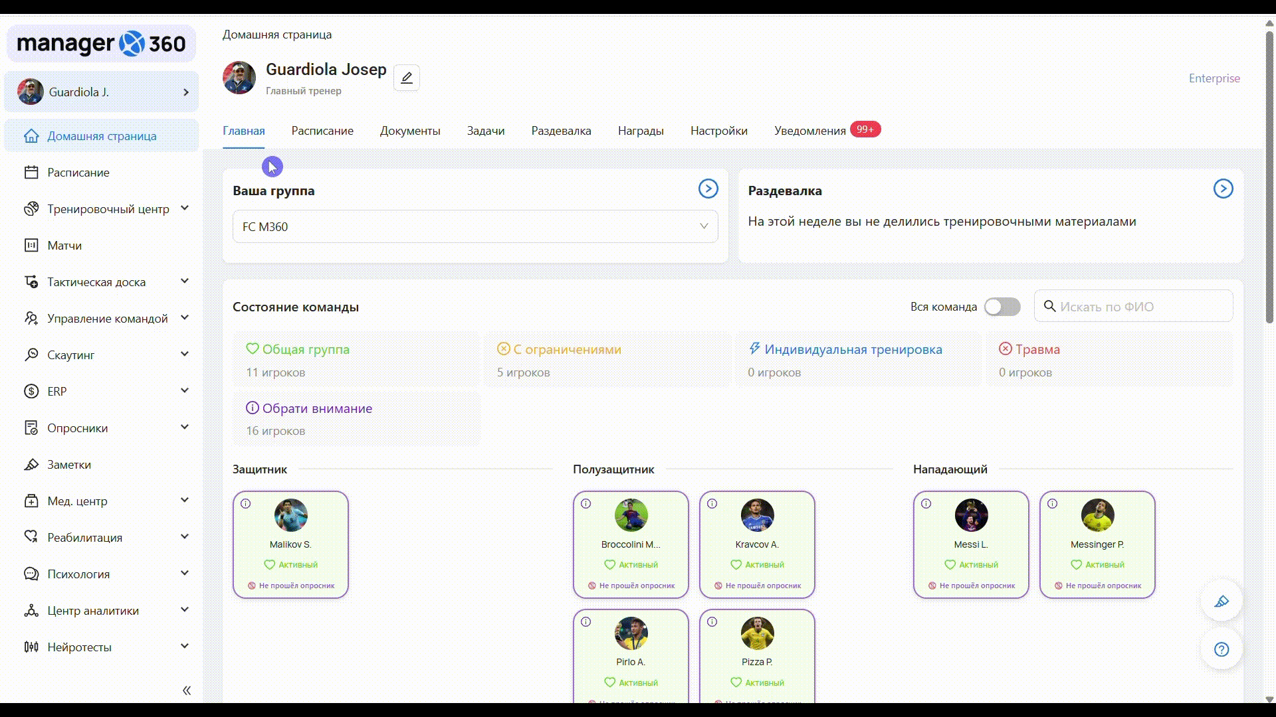Open the Уведомления tab
1276x717 pixels.
(x=809, y=131)
